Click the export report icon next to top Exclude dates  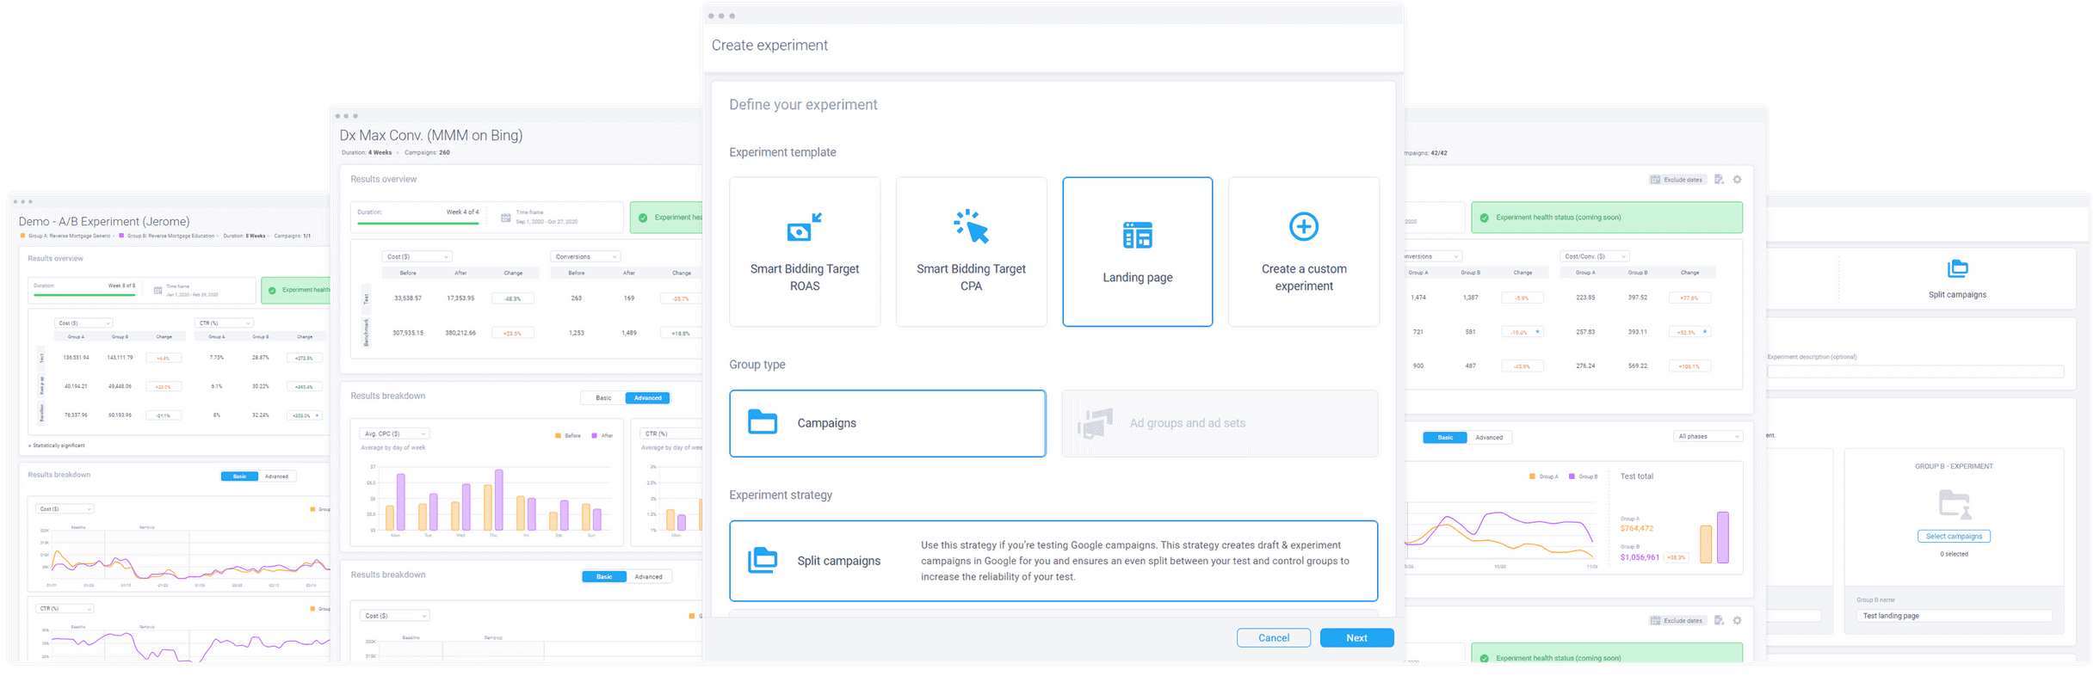(1719, 180)
